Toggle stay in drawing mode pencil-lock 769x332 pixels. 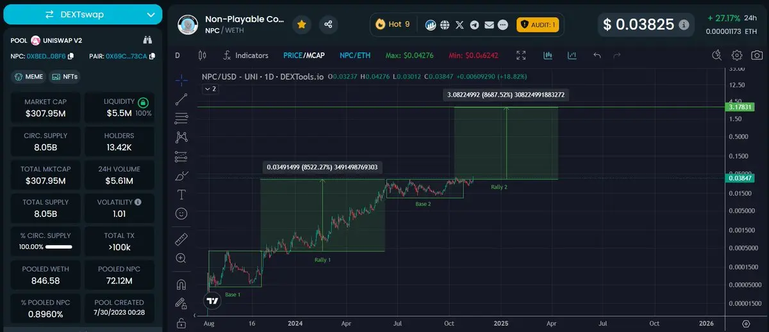(181, 303)
